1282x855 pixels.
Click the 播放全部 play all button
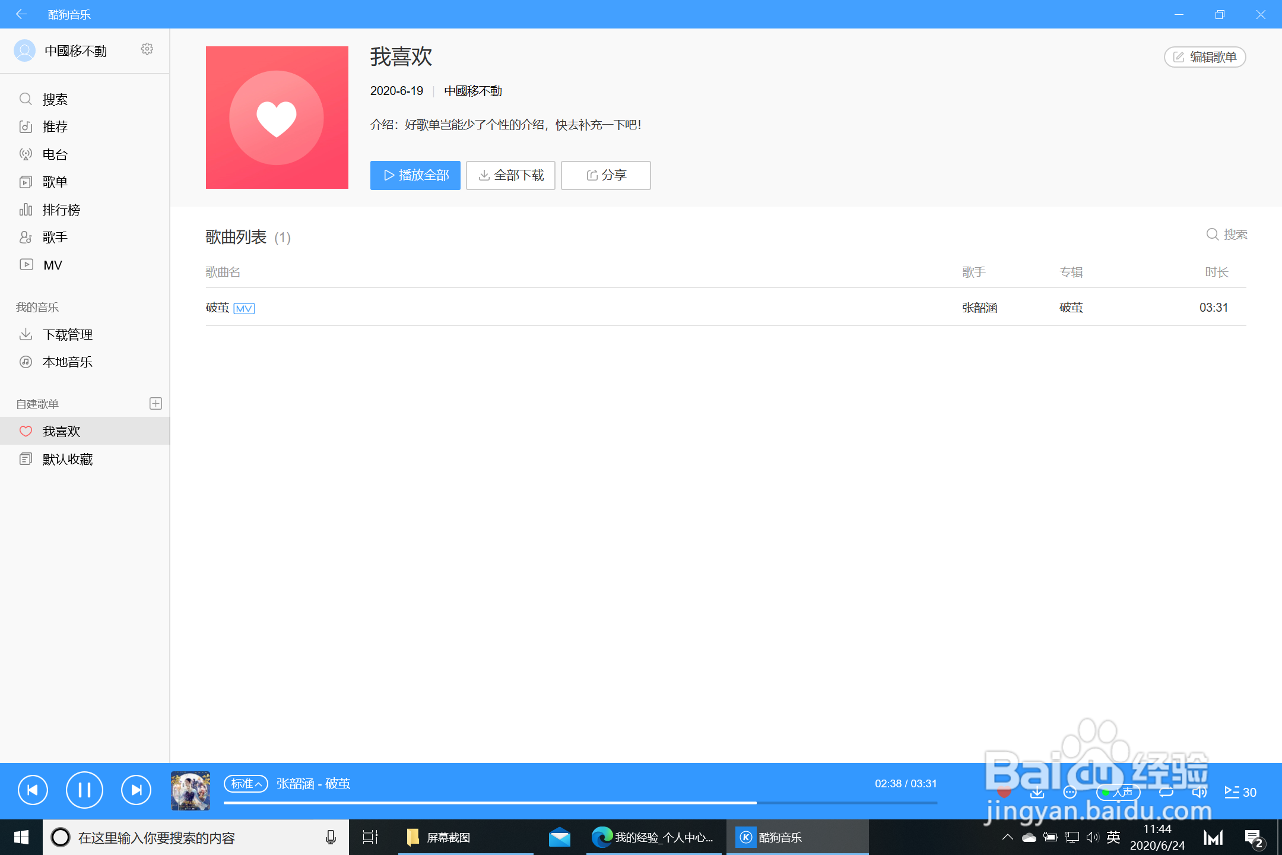pos(415,175)
